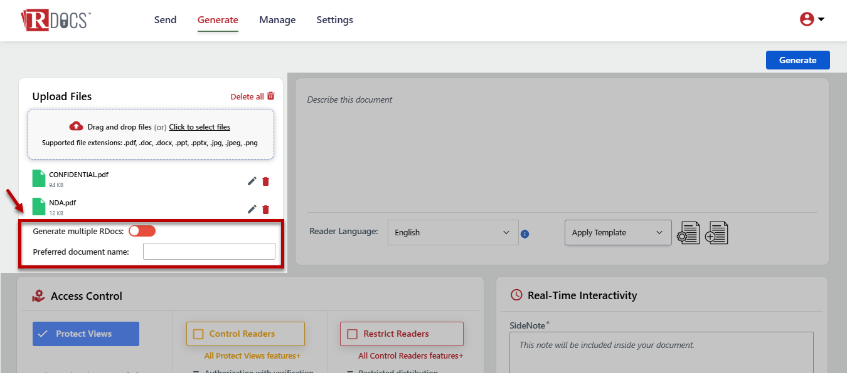Click the Delete all link
Image resolution: width=847 pixels, height=373 pixels.
point(252,96)
